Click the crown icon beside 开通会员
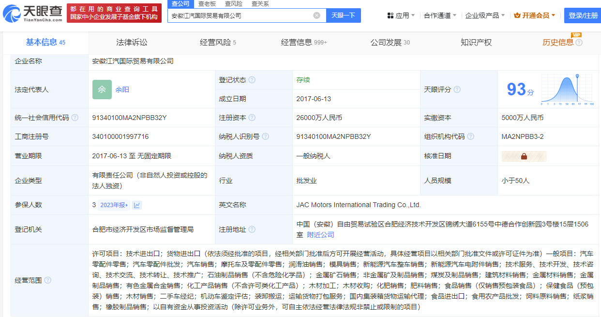Screen dimensions: 601x317 (517, 15)
